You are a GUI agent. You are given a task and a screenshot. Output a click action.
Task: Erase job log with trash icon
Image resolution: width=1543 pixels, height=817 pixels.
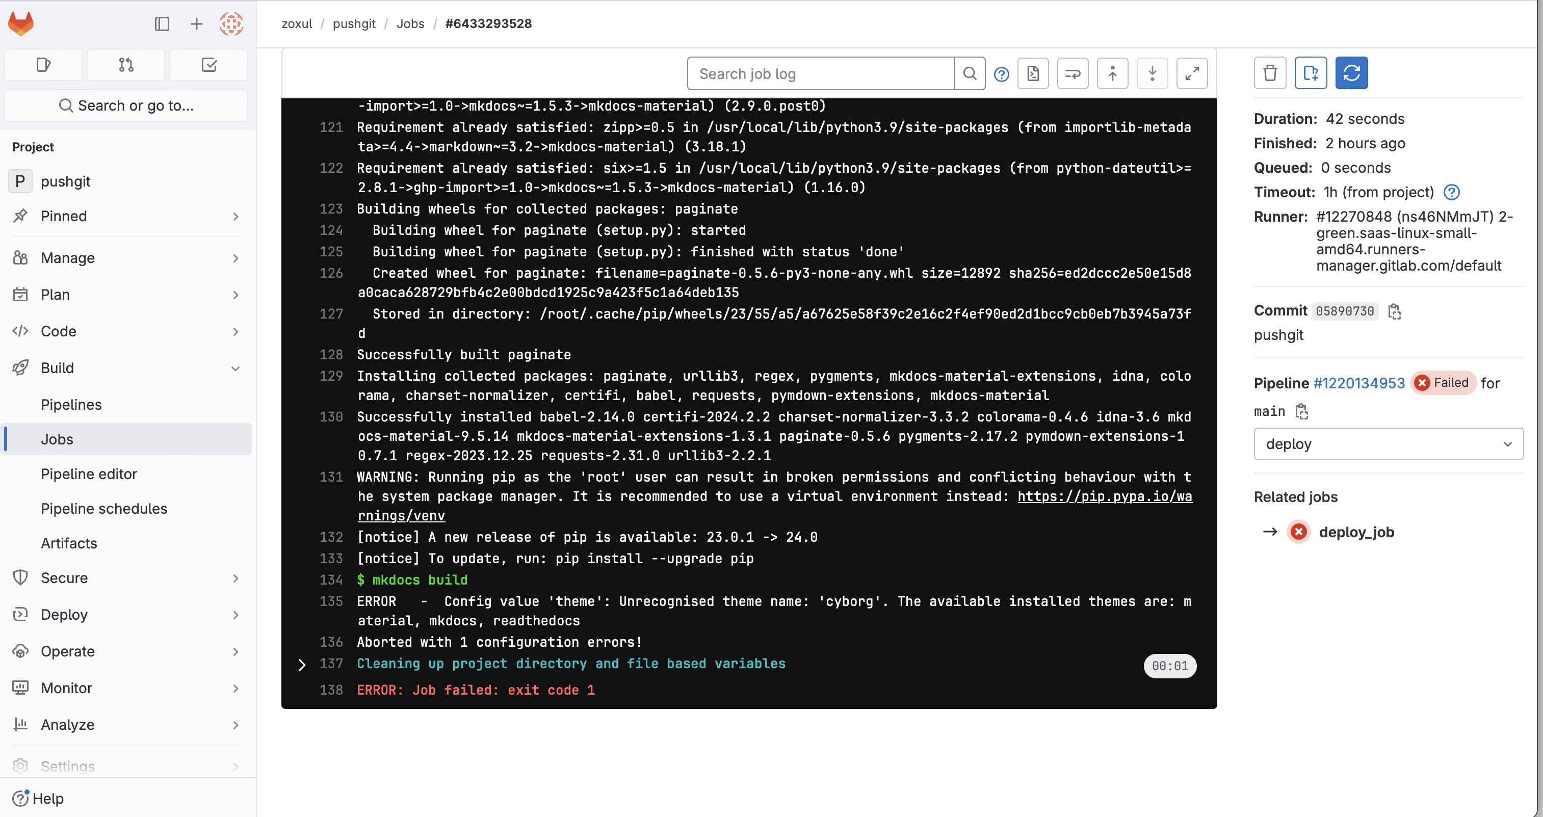click(1269, 73)
